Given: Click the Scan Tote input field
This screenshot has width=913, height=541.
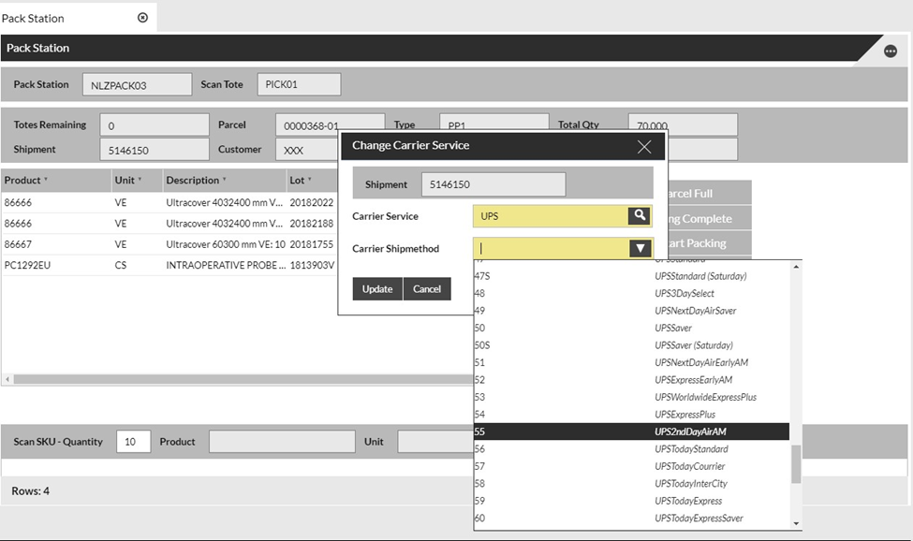Looking at the screenshot, I should click(299, 85).
